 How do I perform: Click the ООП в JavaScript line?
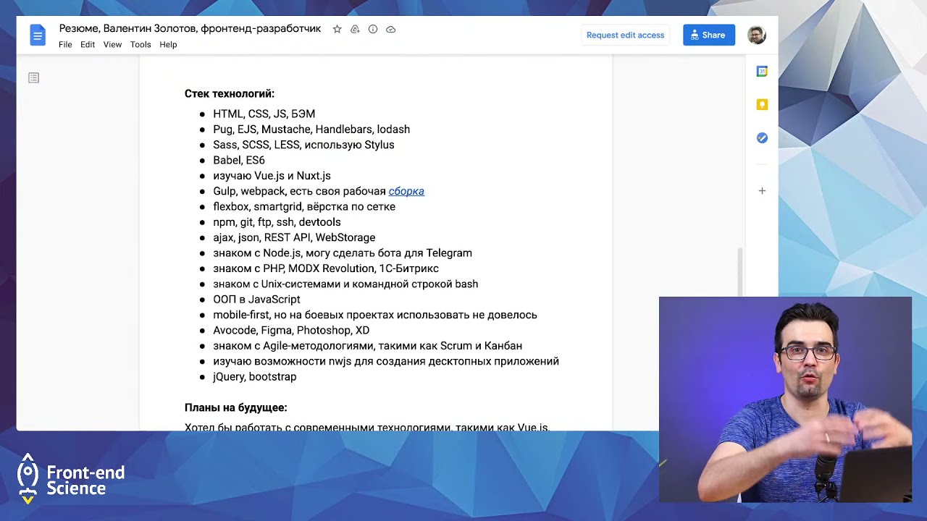(x=256, y=300)
